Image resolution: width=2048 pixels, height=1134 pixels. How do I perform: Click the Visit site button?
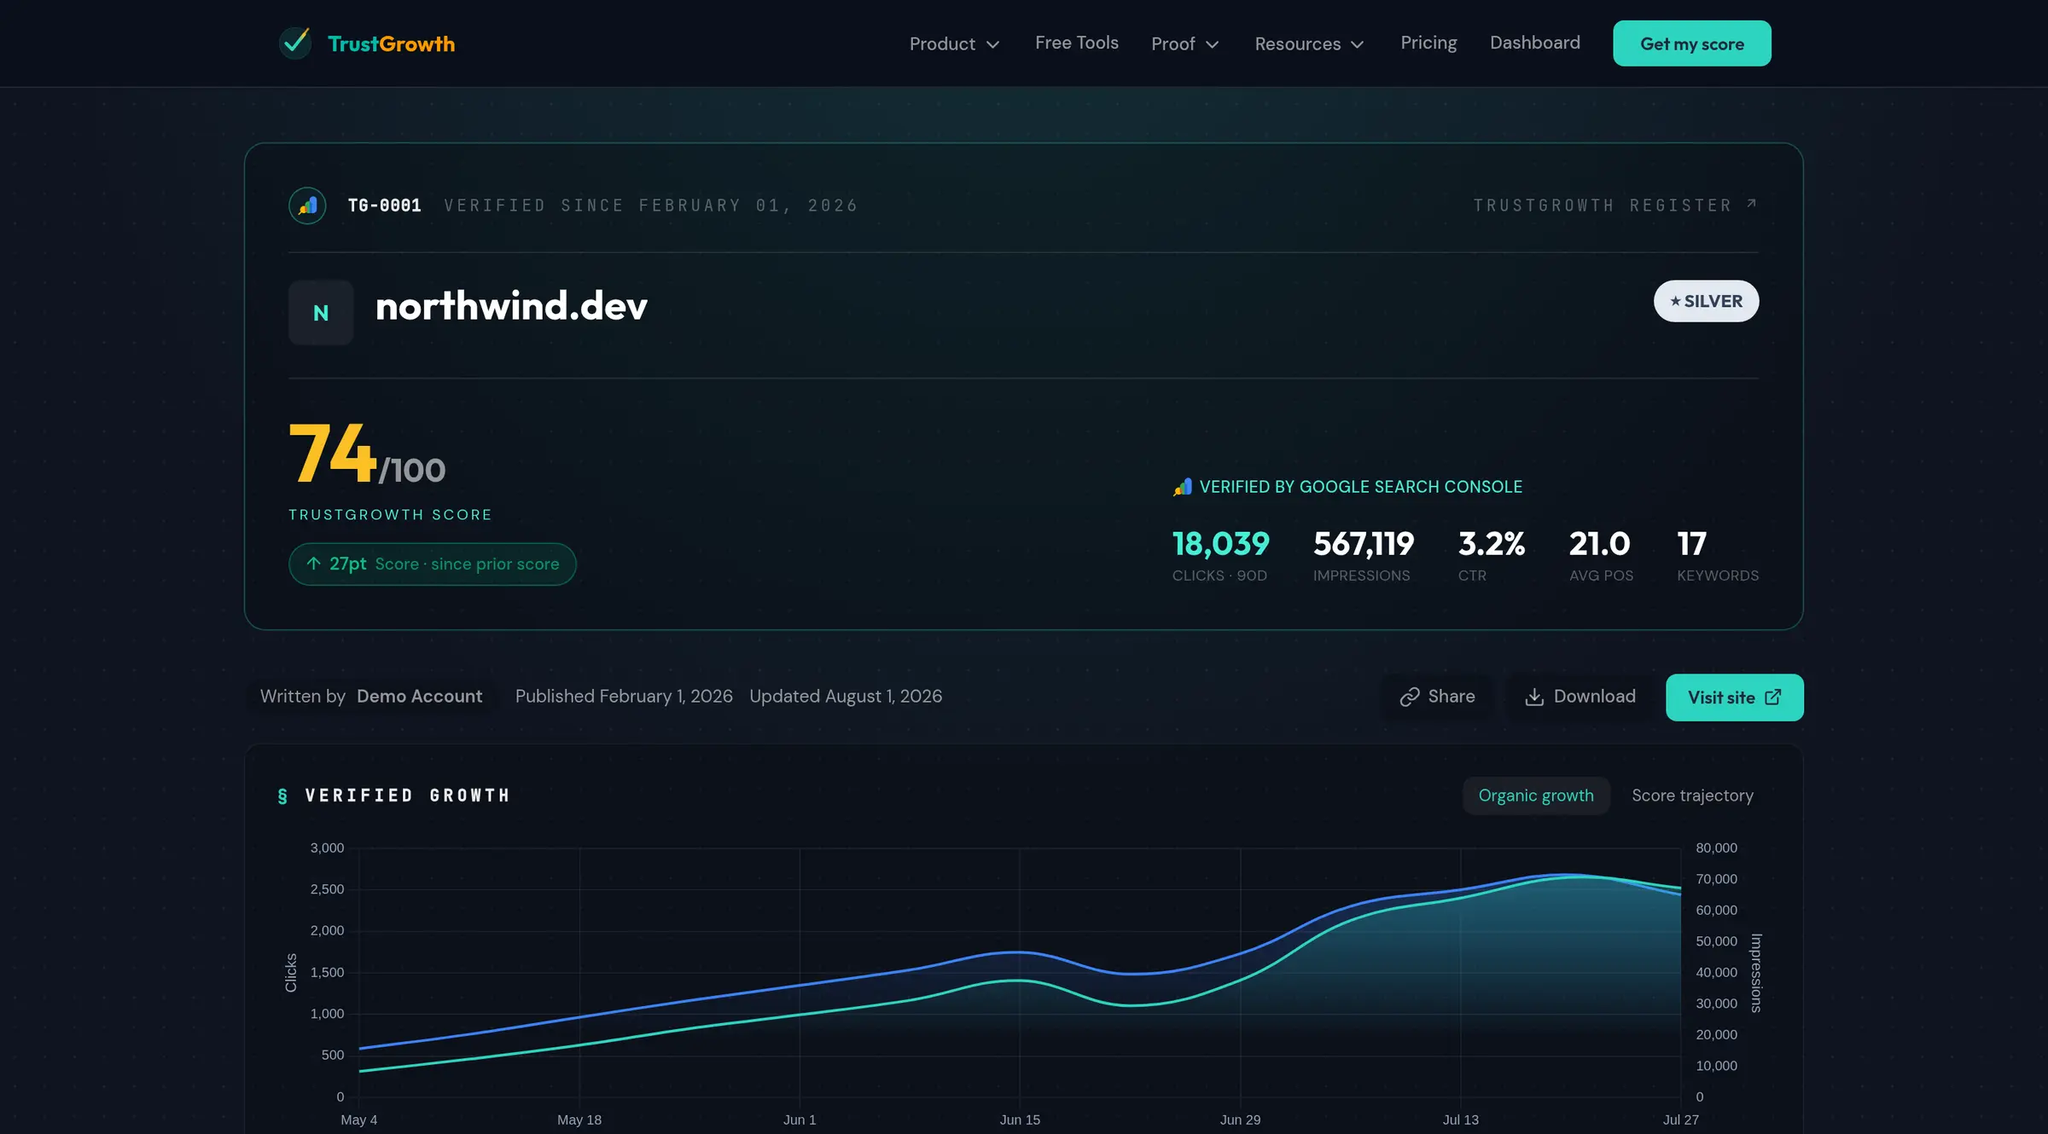(x=1734, y=697)
